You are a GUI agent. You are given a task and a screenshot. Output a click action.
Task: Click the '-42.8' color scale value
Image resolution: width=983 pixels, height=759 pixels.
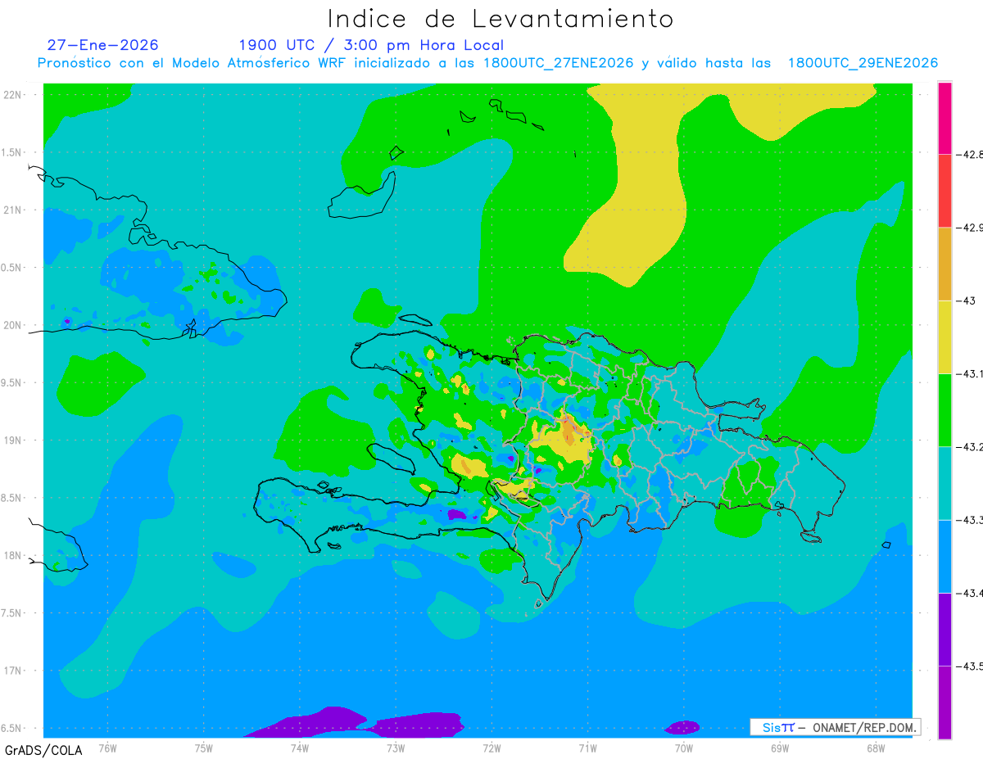point(969,154)
